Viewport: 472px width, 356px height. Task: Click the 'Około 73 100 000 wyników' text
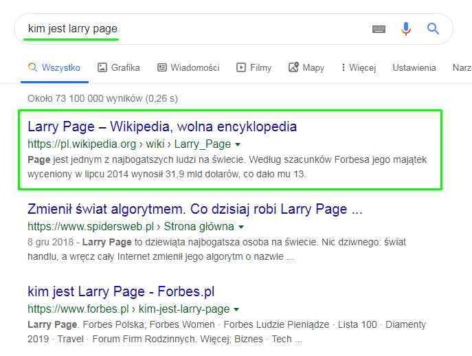[102, 98]
